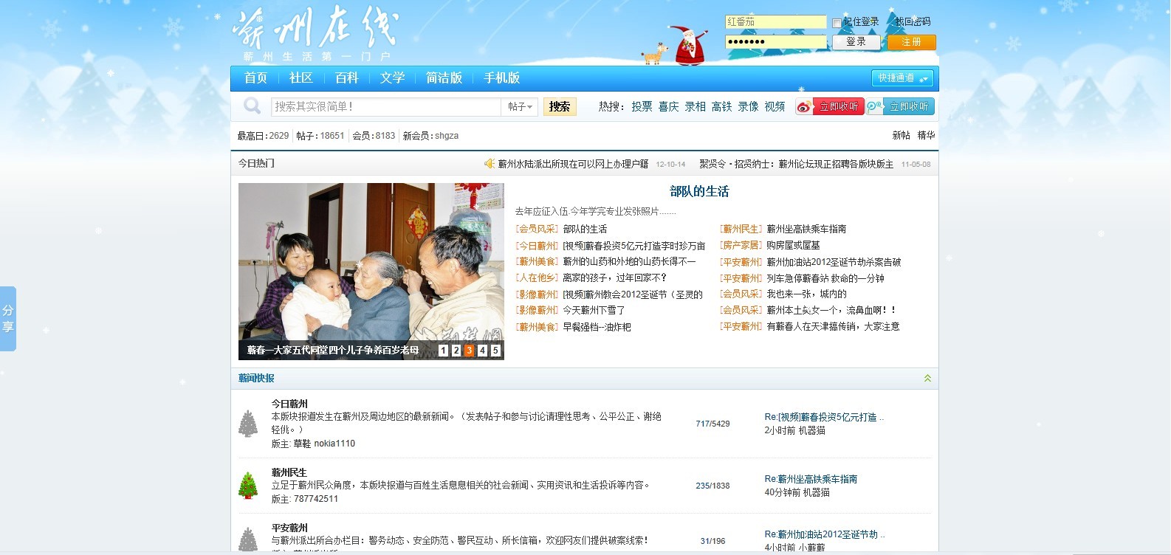Click the blue 立即收听 button
Viewport: 1171px width, 555px height.
point(909,107)
